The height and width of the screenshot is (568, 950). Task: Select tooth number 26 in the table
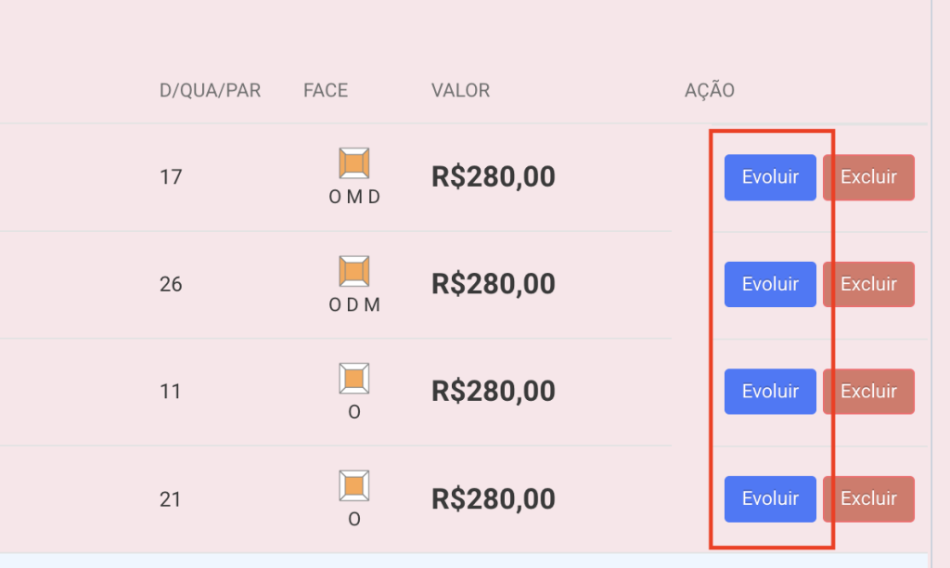tap(171, 284)
